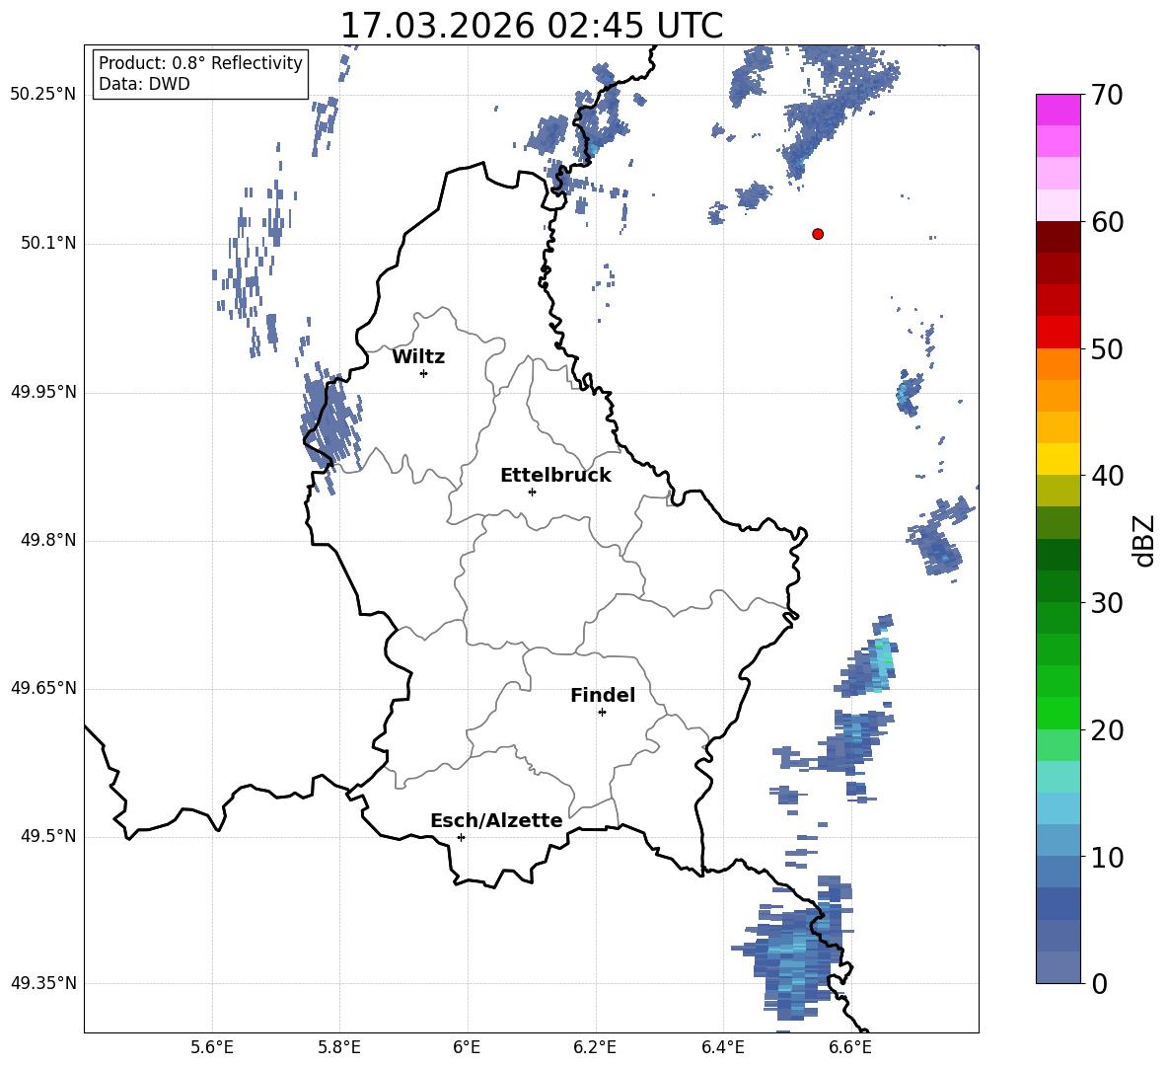
Task: Click the 49.5°N latitude label
Action: (x=48, y=836)
